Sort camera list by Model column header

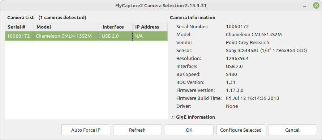(x=67, y=27)
